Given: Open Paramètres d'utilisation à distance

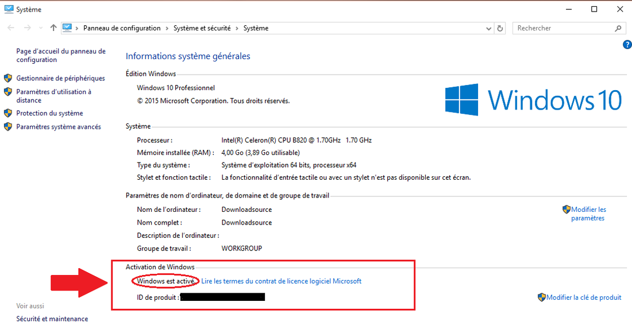Looking at the screenshot, I should click(x=53, y=96).
